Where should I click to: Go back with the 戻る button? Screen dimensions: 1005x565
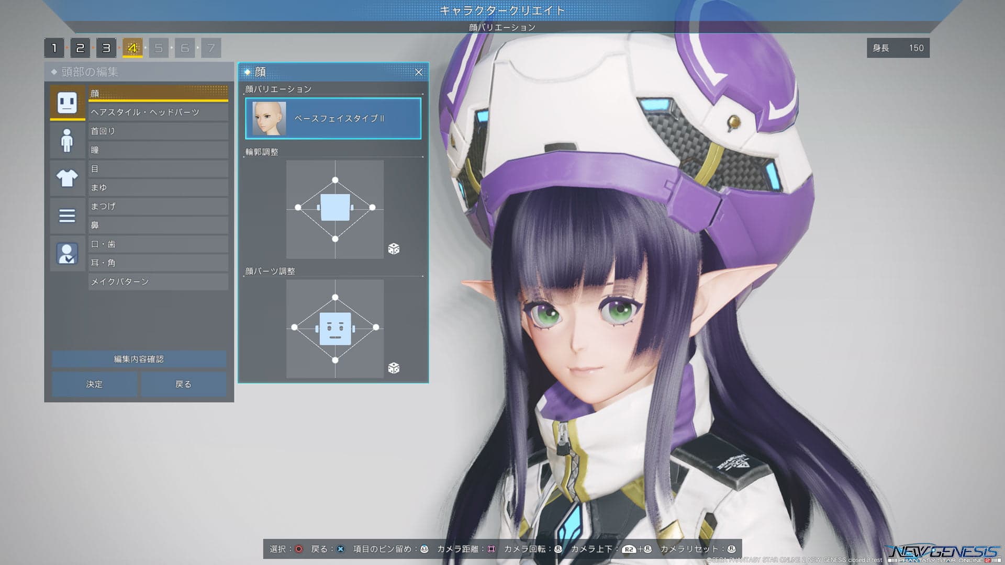pos(184,384)
